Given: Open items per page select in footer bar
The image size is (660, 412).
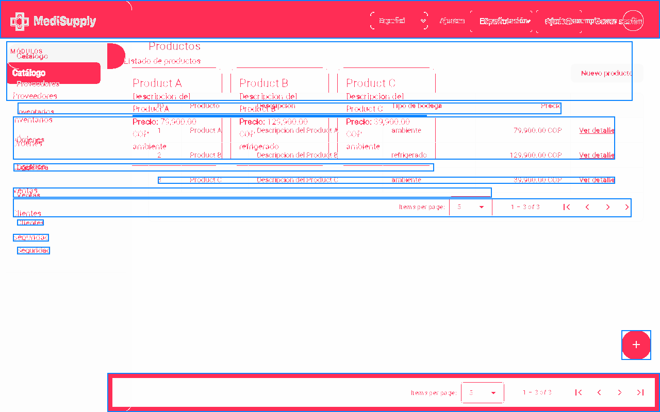Looking at the screenshot, I should click(x=483, y=392).
